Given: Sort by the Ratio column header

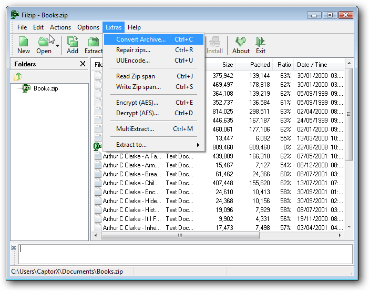Looking at the screenshot, I should [283, 65].
